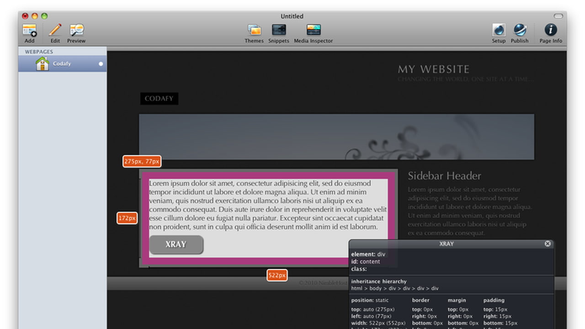The width and height of the screenshot is (585, 329).
Task: Click the inheritance hierarchy path text
Action: [395, 288]
